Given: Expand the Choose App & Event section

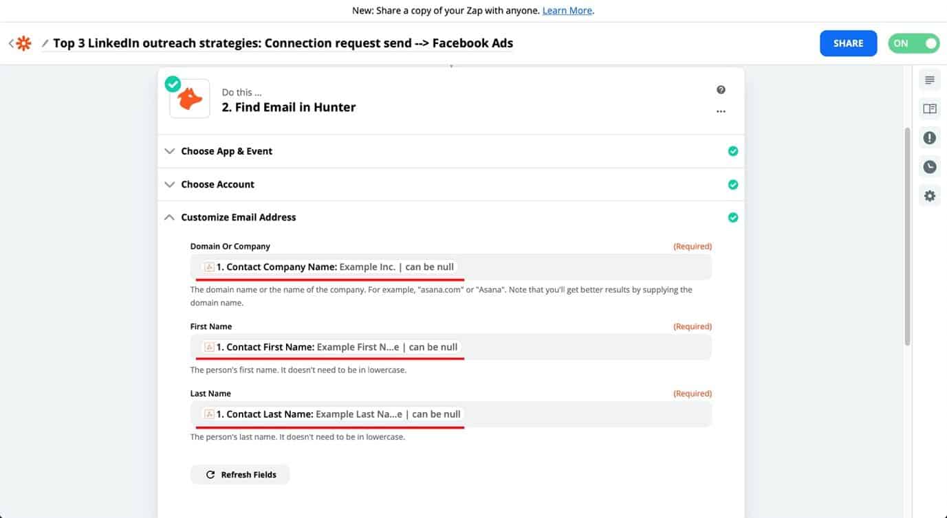Looking at the screenshot, I should point(450,151).
